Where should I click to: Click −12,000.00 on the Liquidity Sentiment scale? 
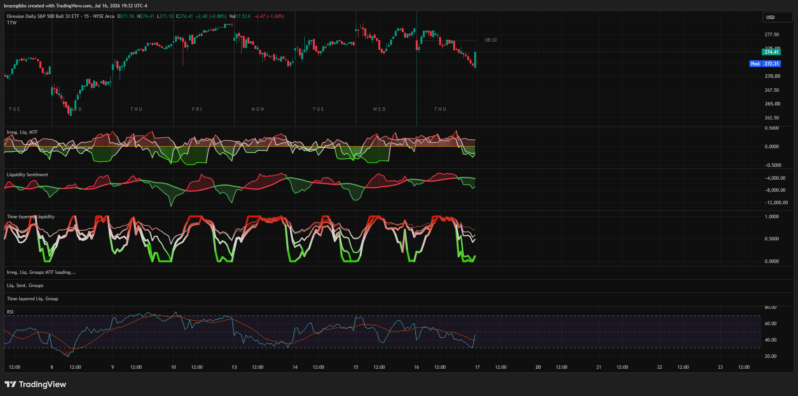pos(776,203)
